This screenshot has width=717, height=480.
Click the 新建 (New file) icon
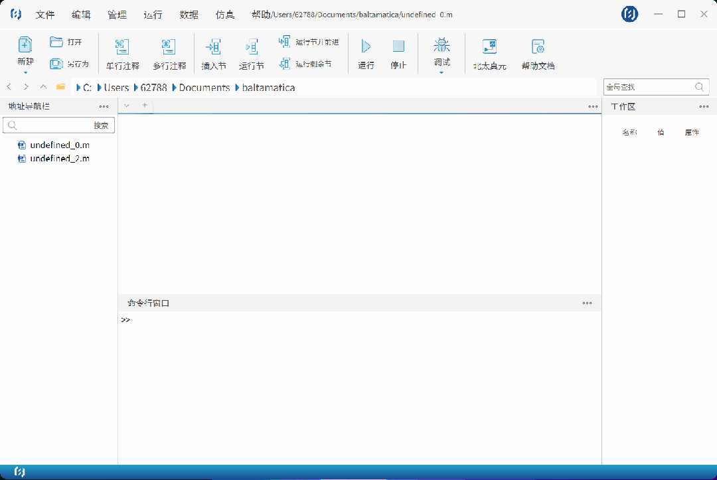[x=25, y=45]
